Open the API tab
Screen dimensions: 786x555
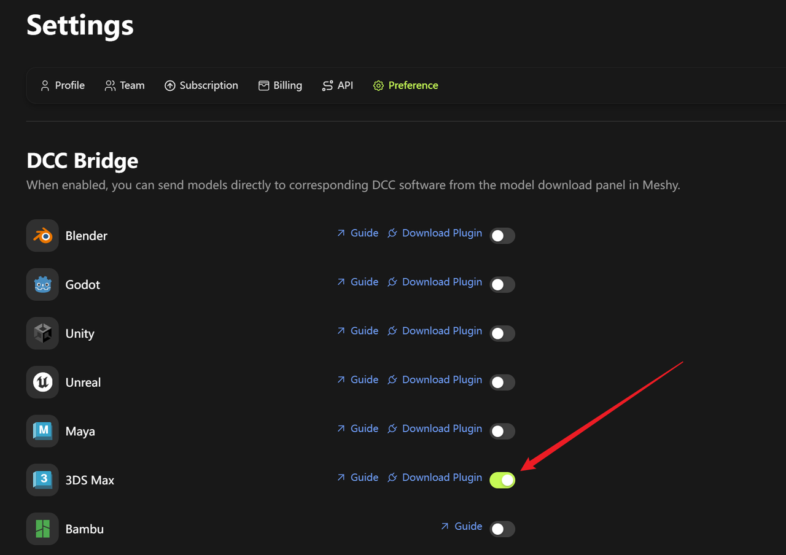338,85
